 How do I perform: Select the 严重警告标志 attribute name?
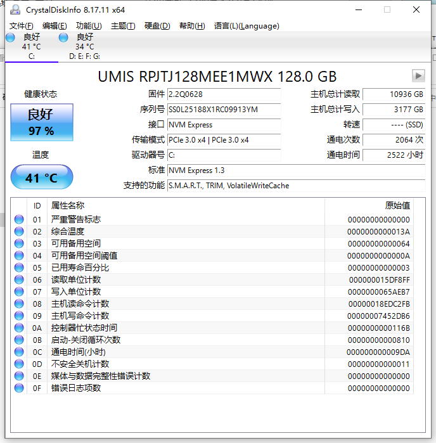tap(75, 219)
